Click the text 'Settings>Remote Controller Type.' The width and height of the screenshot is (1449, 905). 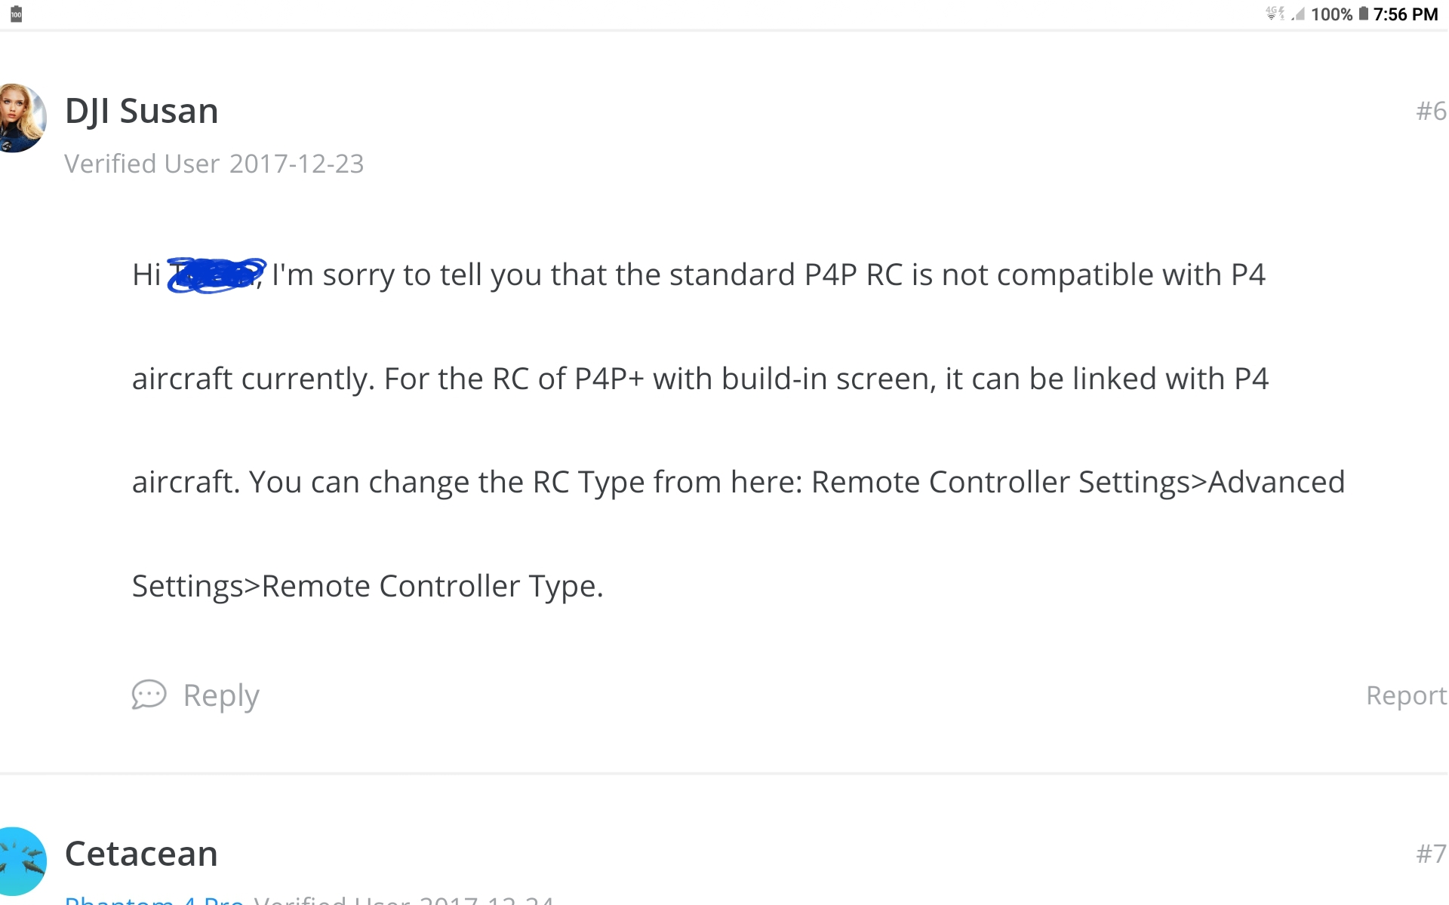pyautogui.click(x=368, y=586)
